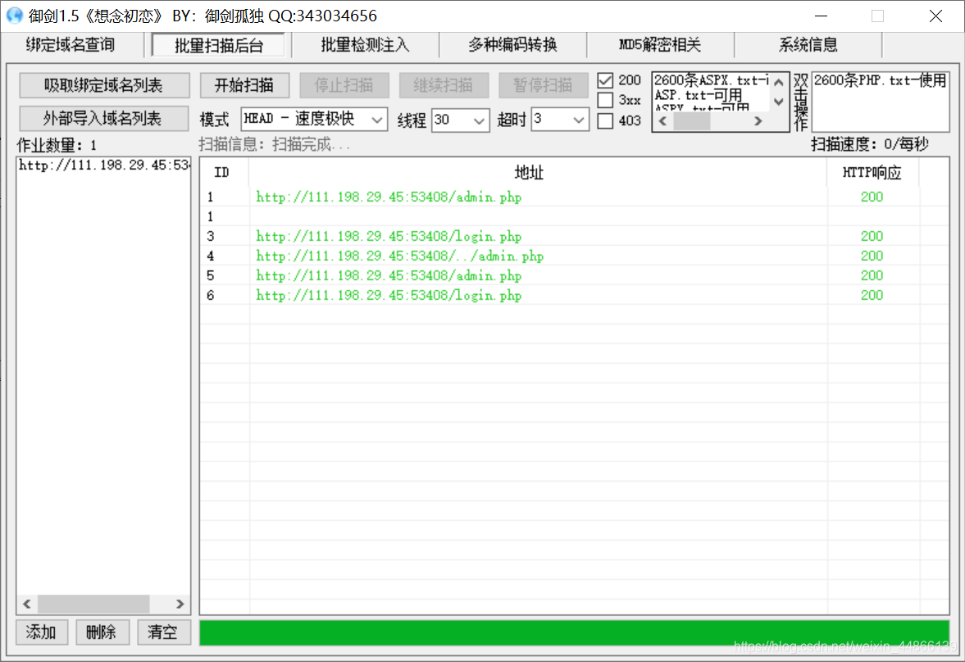The image size is (965, 662).
Task: Click domain list scroll-left arrow
Action: (26, 604)
